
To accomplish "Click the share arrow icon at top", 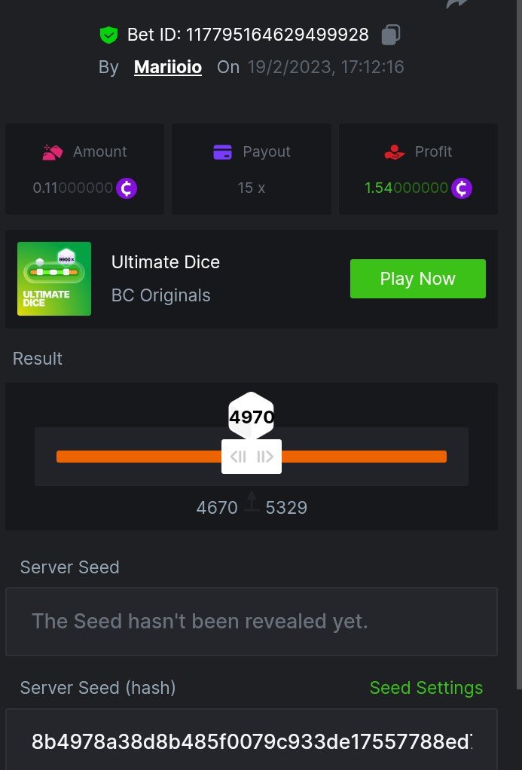I will coord(457,4).
